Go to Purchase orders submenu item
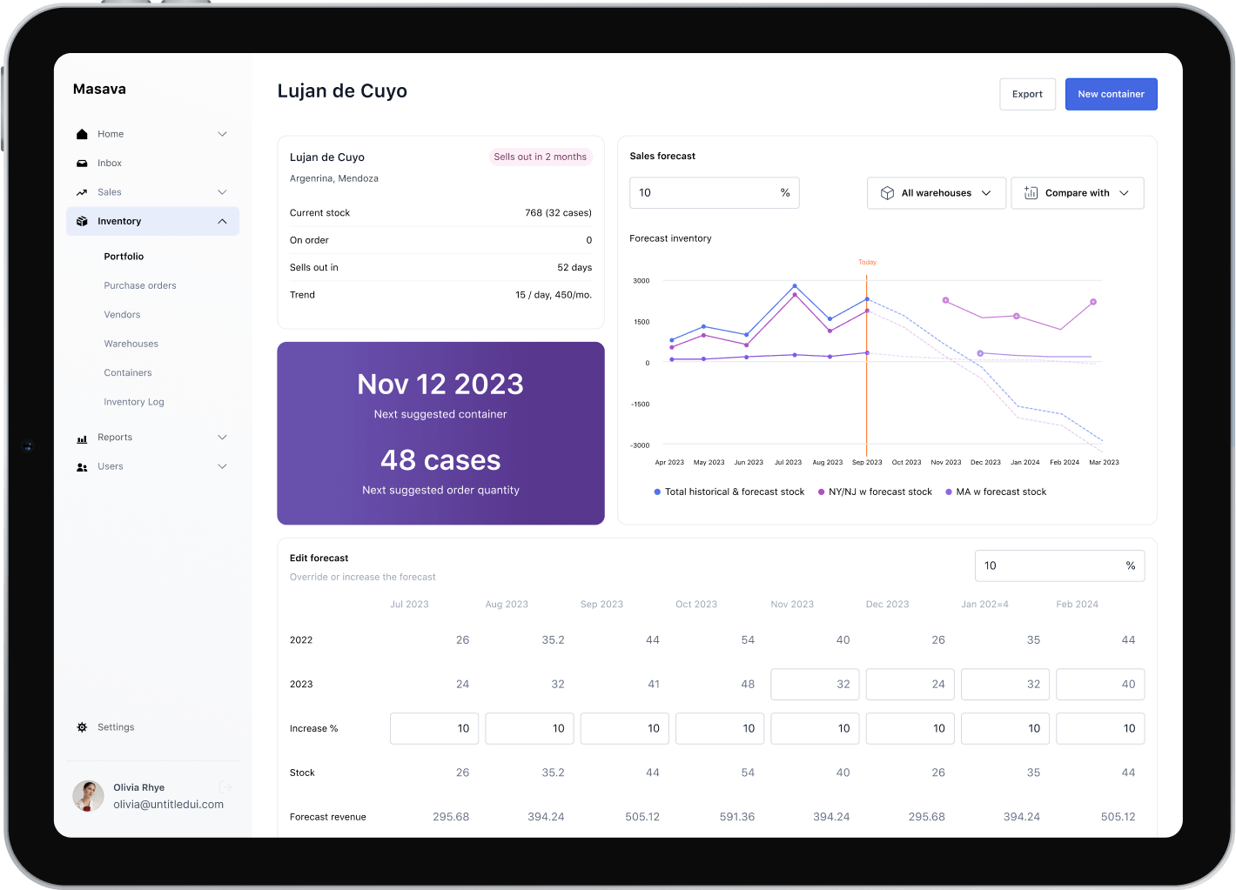The image size is (1236, 890). (x=140, y=285)
